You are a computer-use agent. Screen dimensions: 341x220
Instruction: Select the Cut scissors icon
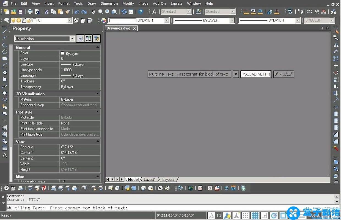pyautogui.click(x=46, y=12)
